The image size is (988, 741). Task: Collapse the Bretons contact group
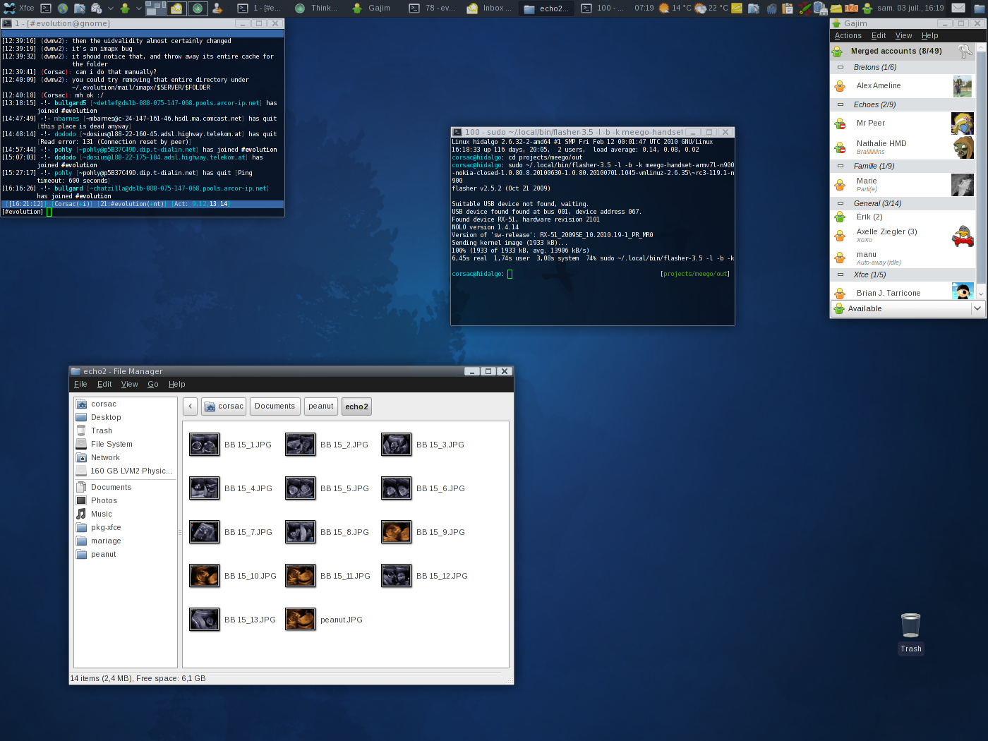point(841,68)
